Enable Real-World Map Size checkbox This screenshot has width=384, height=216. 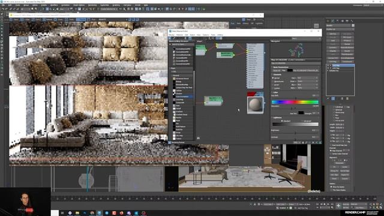tap(331, 145)
